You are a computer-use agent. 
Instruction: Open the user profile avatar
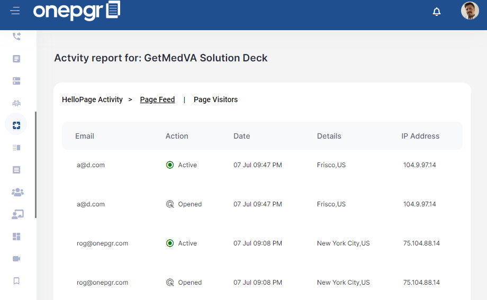(x=470, y=11)
